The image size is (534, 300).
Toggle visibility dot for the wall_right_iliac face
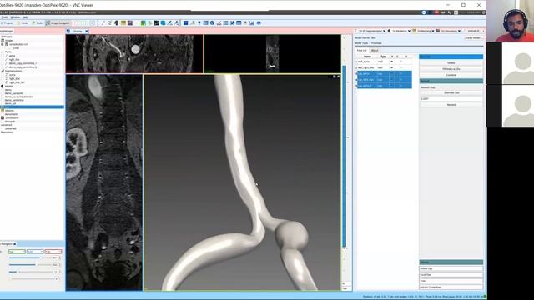pyautogui.click(x=391, y=67)
